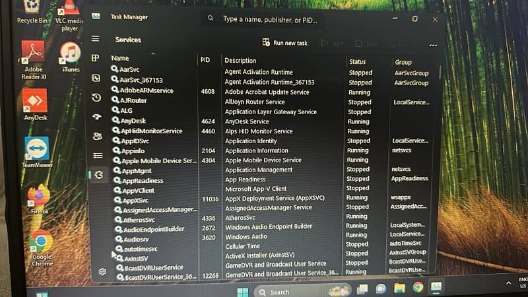The width and height of the screenshot is (528, 297).
Task: Launch Firefox from the desktop
Action: click(x=39, y=198)
